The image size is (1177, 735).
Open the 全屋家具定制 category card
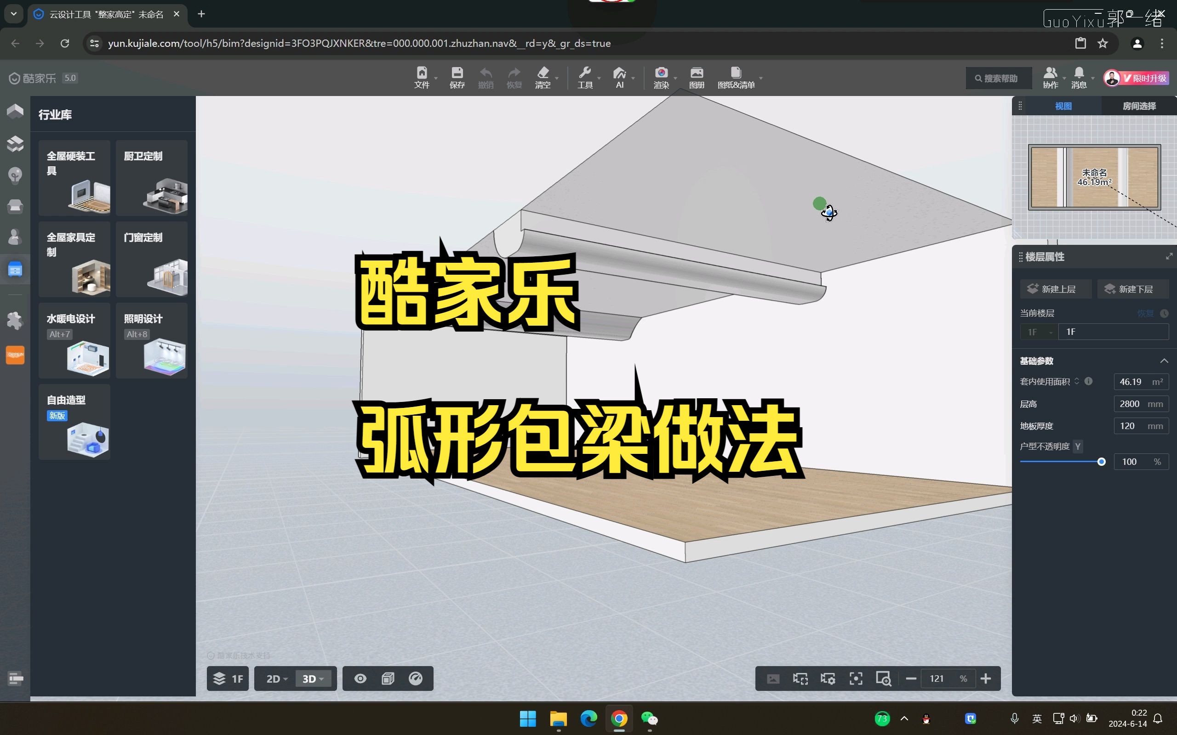74,259
